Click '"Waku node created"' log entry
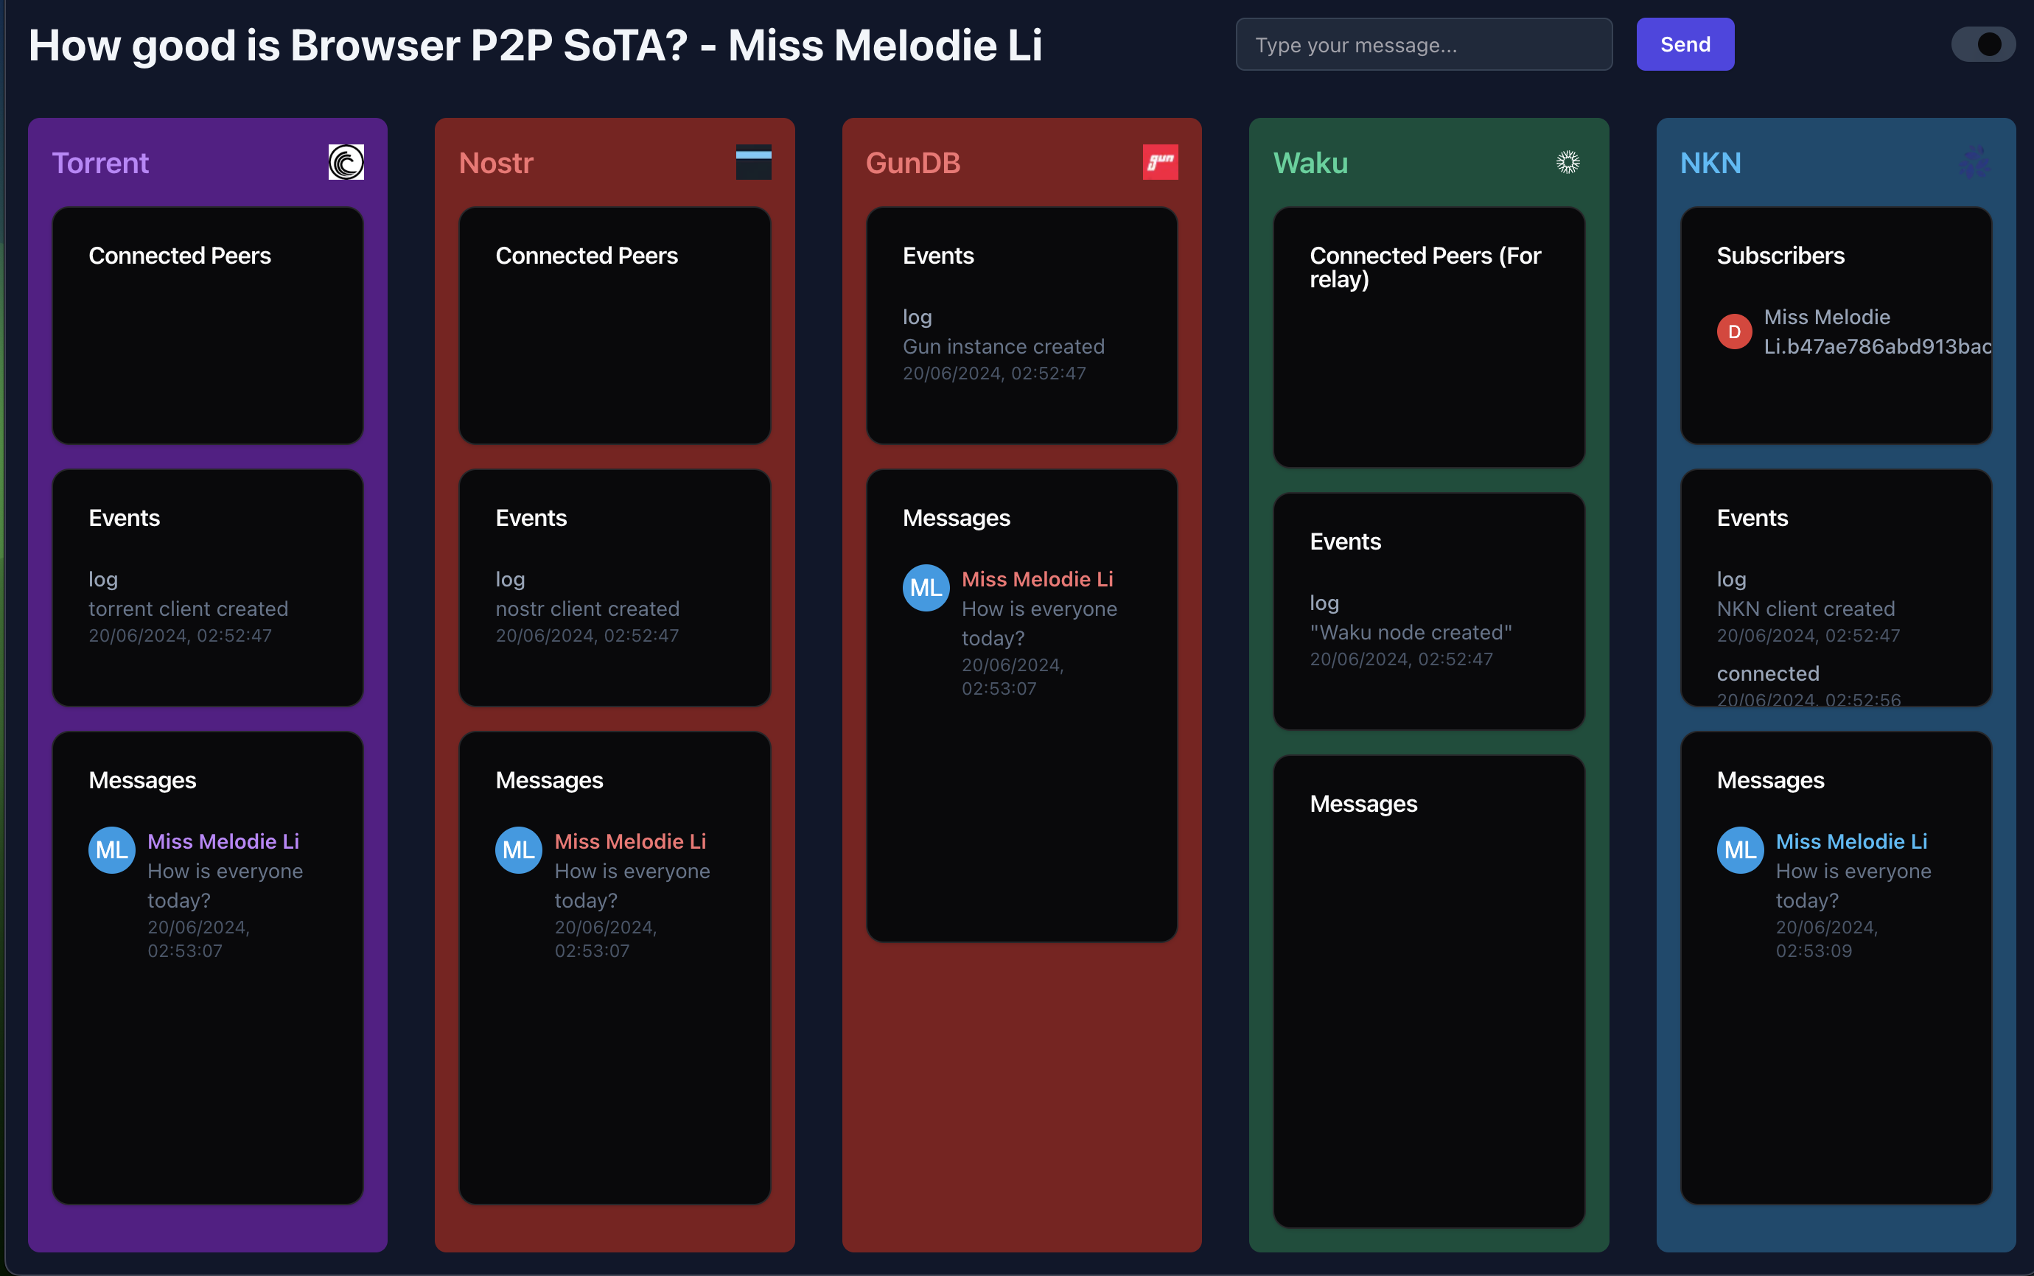The image size is (2034, 1276). pos(1411,632)
